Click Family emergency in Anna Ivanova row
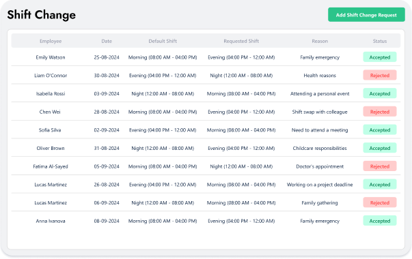Screen dimensions: 412x259 tap(320, 221)
